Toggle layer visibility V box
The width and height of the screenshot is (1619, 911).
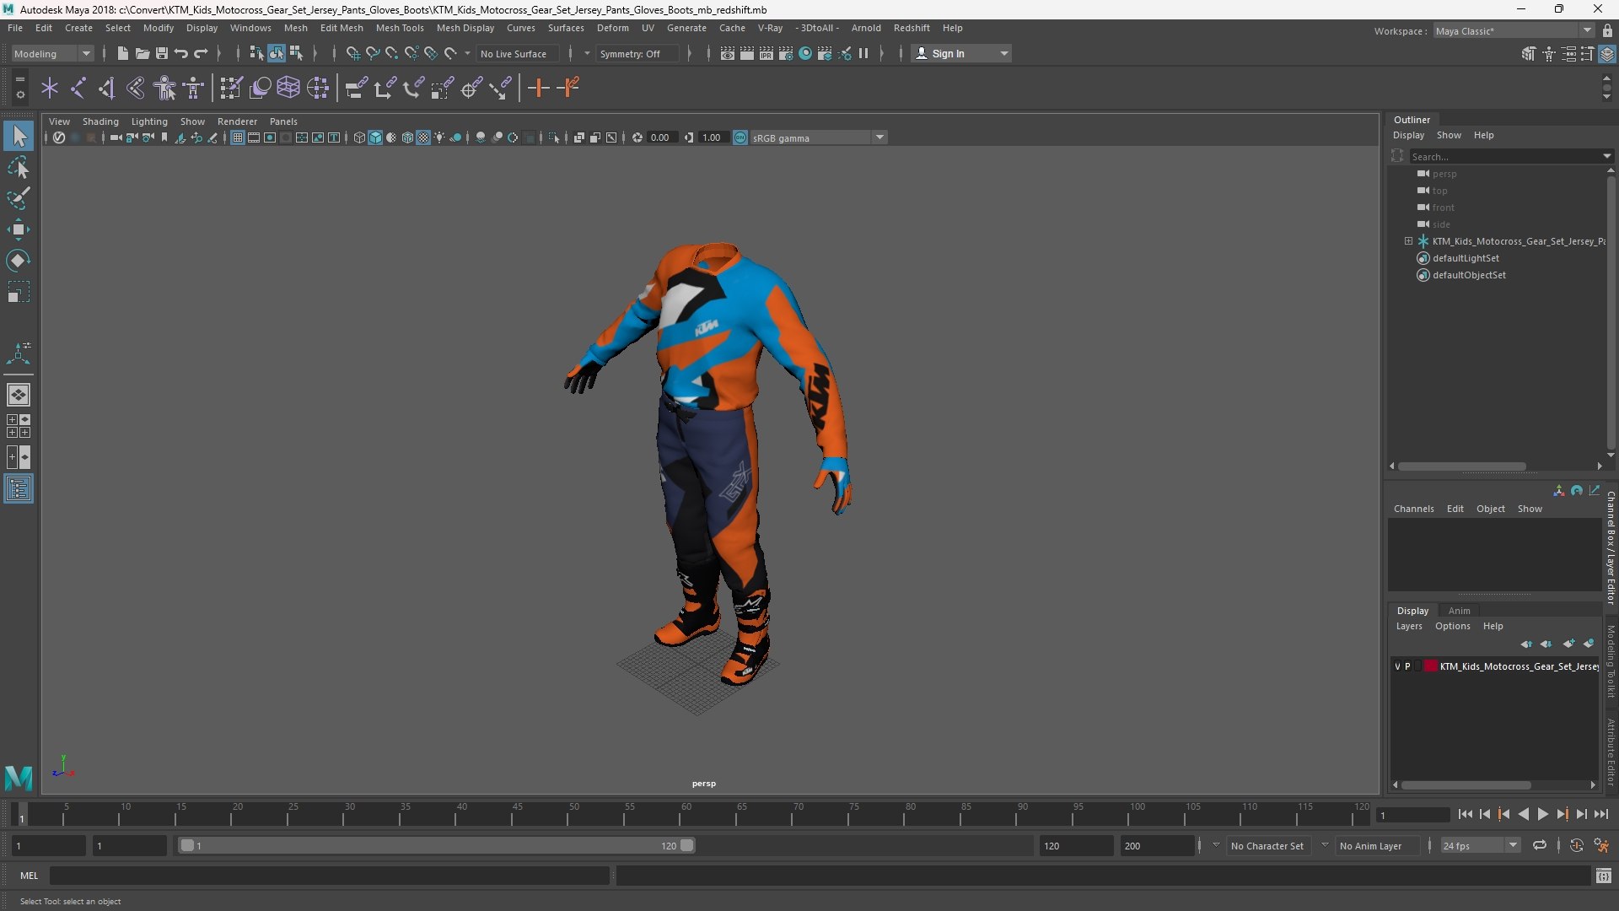click(x=1397, y=666)
